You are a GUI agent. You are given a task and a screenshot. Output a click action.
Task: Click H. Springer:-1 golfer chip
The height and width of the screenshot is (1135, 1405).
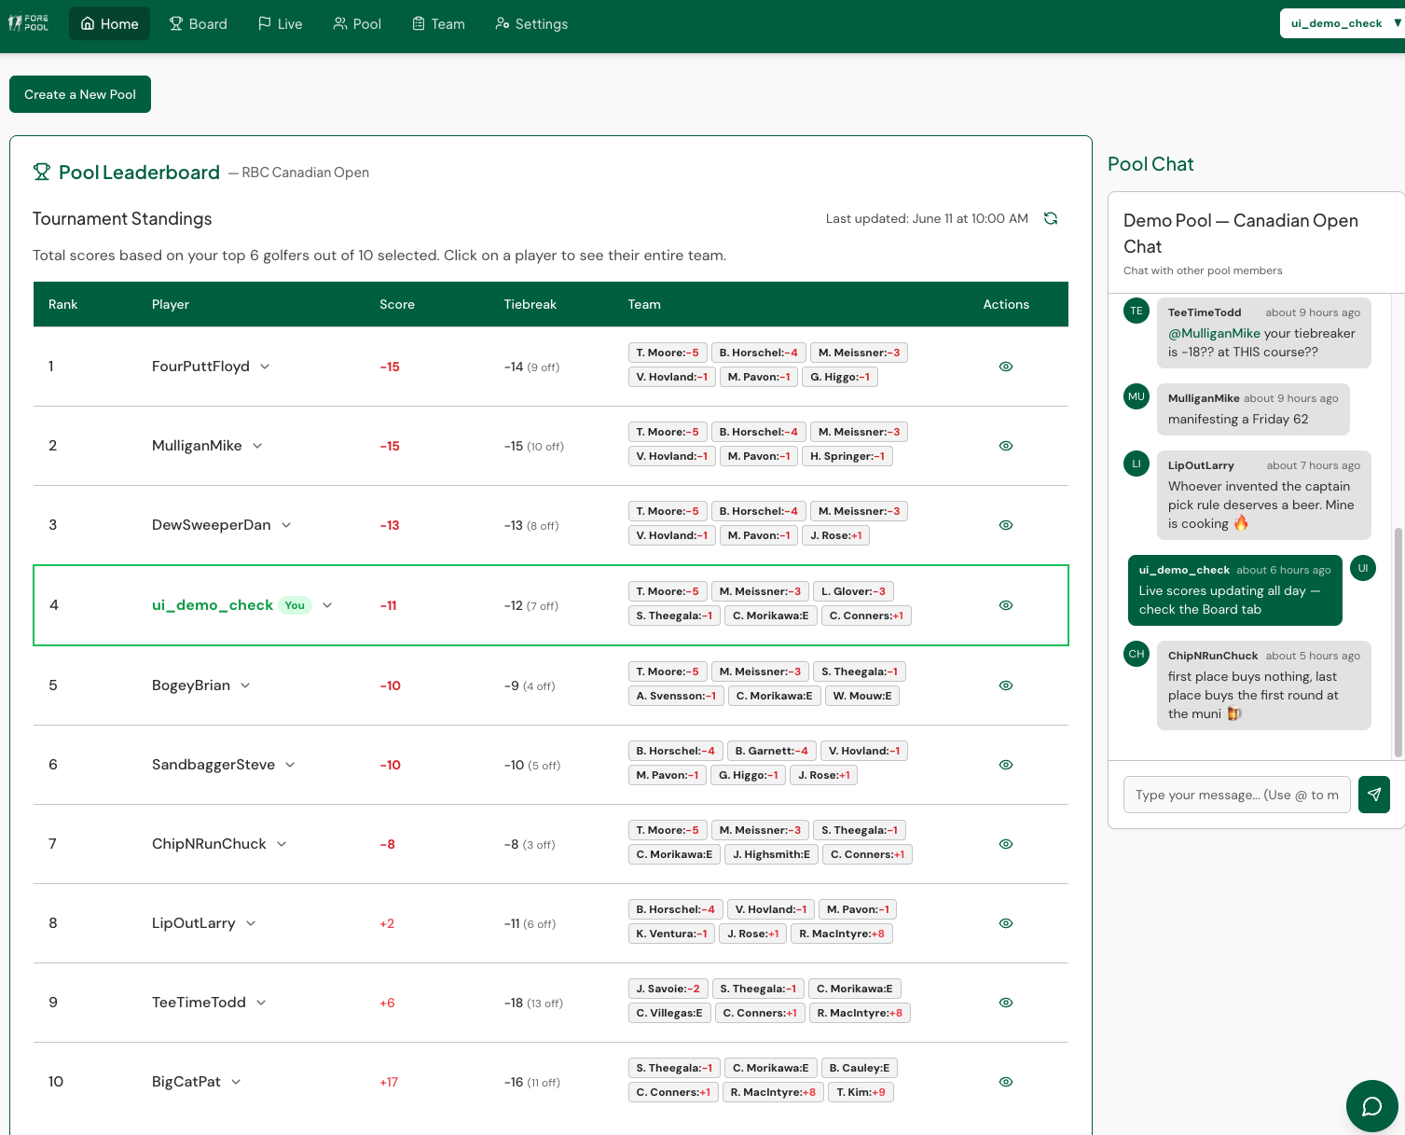click(x=847, y=456)
